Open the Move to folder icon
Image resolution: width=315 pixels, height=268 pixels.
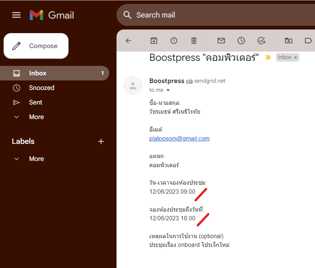click(288, 41)
